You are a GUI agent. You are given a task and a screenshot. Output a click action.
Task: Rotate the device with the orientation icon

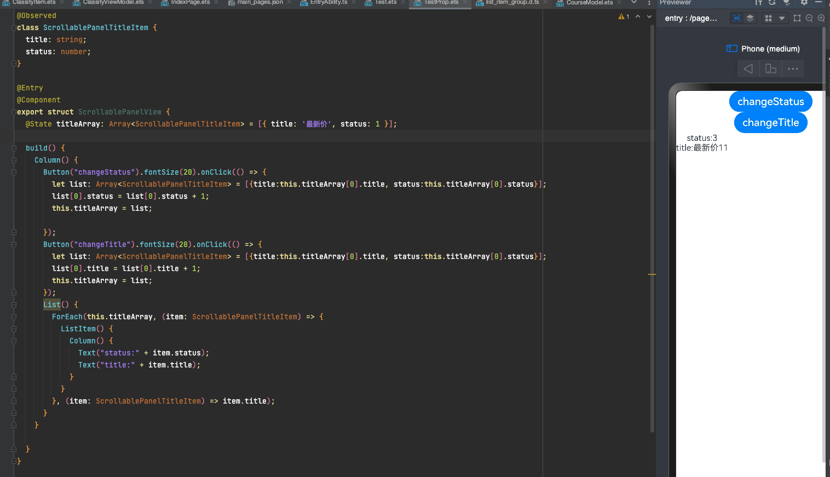click(770, 69)
